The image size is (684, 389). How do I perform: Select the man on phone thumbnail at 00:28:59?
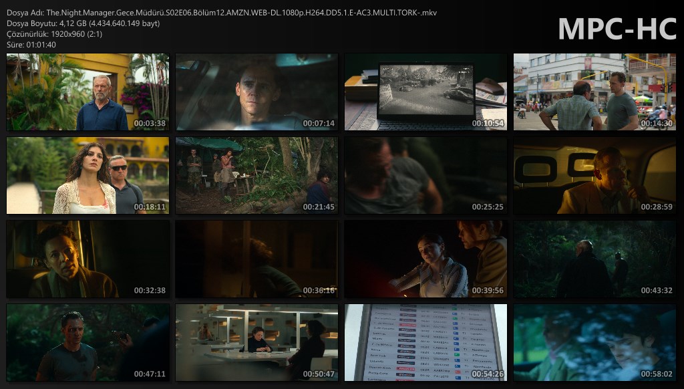[x=594, y=176]
